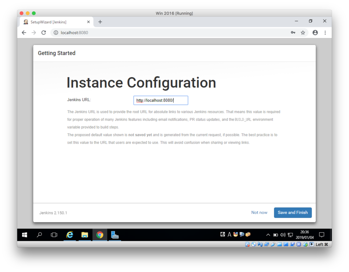Open Chrome's three-dot menu
The width and height of the screenshot is (349, 272).
point(325,33)
